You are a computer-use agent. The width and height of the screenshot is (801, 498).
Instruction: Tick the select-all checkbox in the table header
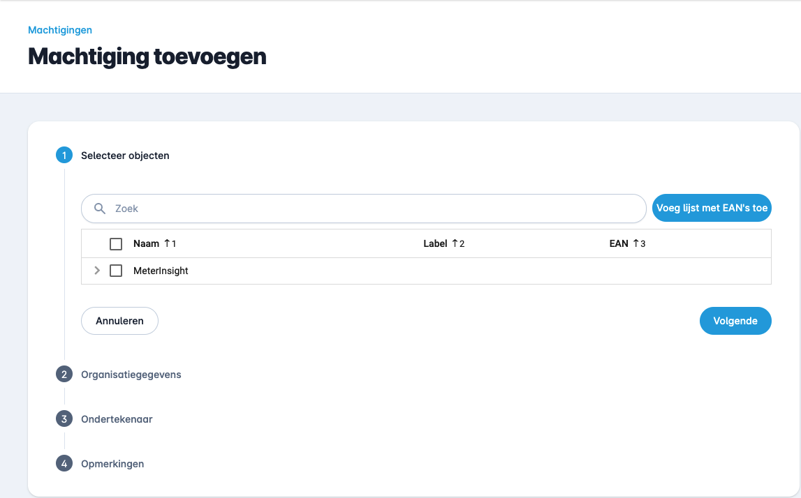[116, 244]
